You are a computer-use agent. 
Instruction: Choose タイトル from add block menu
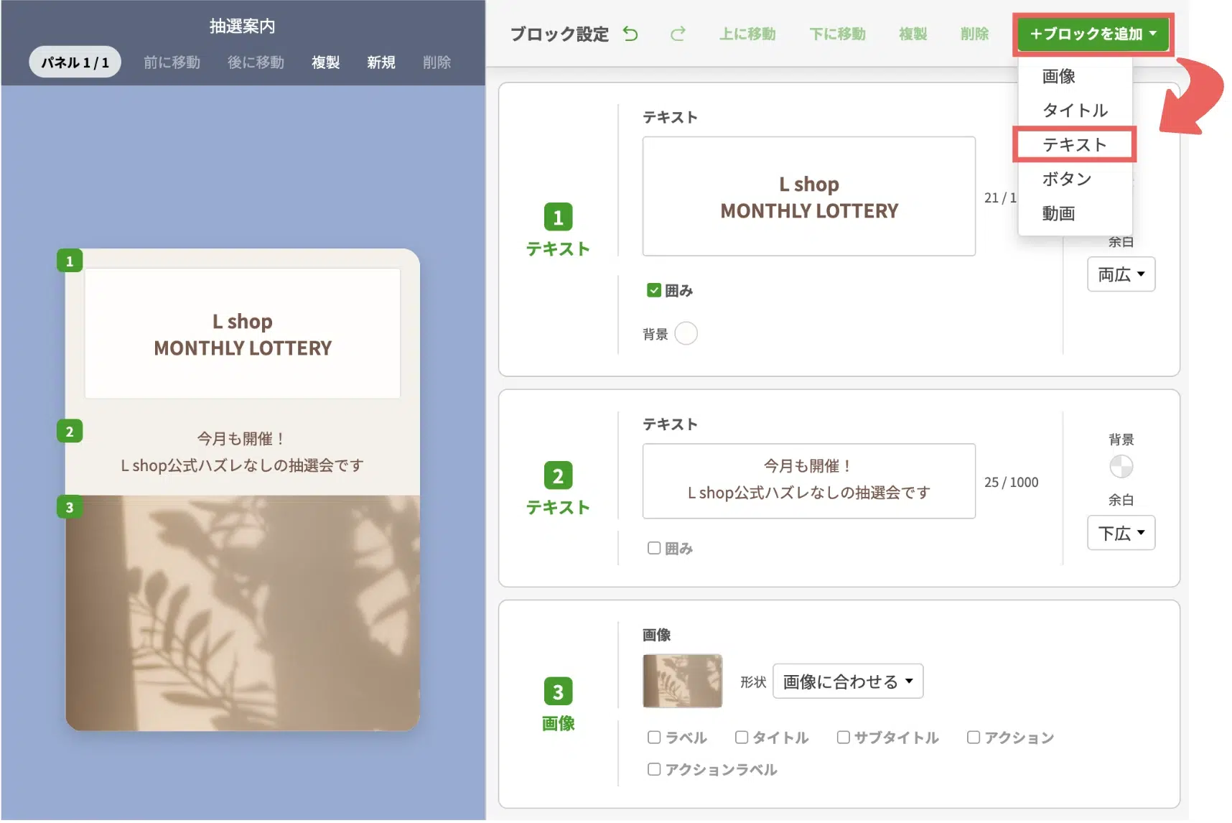[x=1075, y=110]
